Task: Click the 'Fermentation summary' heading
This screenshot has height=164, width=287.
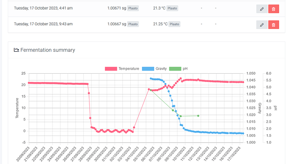Action: click(48, 50)
